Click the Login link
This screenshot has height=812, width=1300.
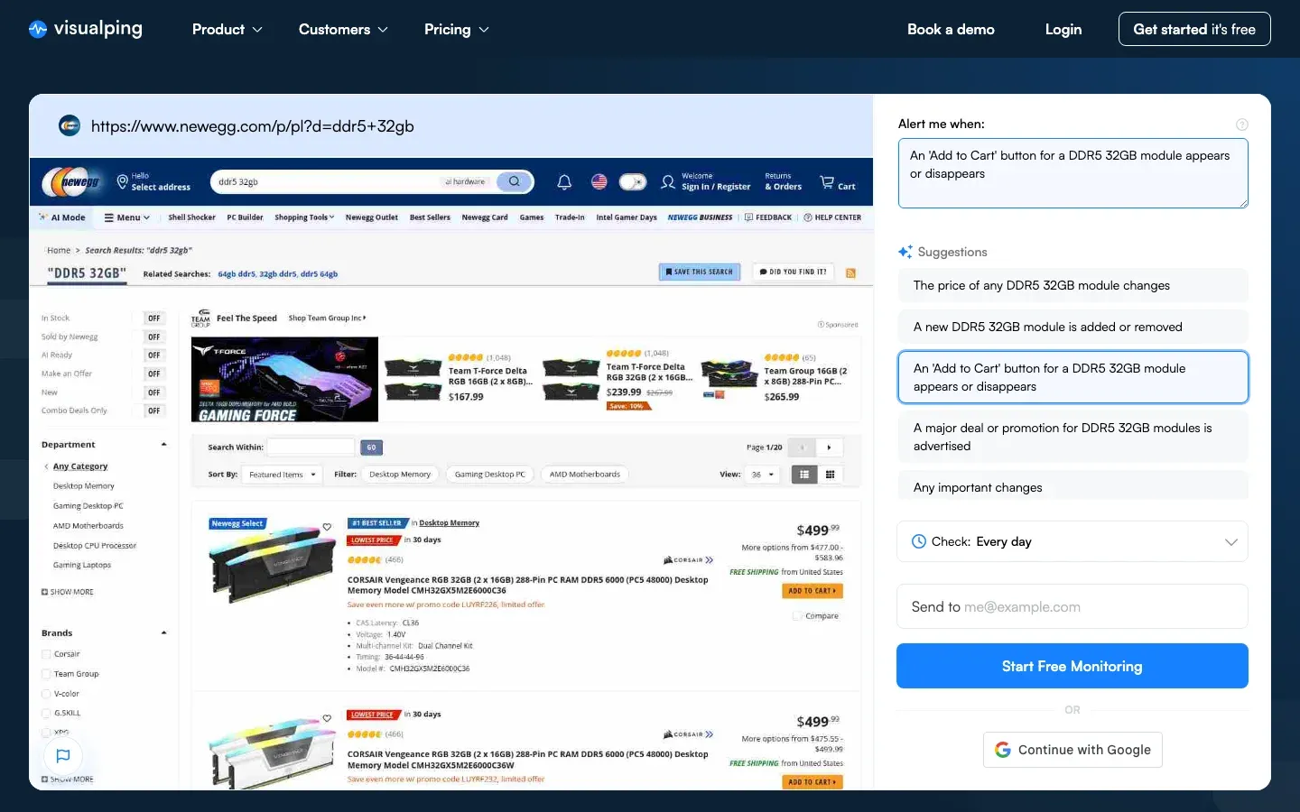(1063, 29)
